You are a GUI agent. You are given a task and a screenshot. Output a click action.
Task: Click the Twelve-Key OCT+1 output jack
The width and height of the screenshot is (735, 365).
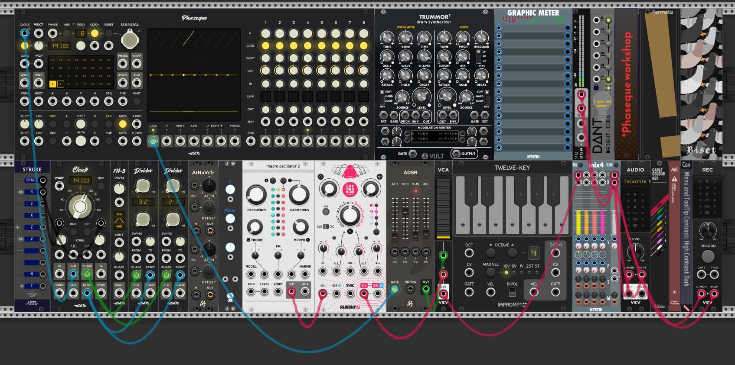(x=555, y=253)
